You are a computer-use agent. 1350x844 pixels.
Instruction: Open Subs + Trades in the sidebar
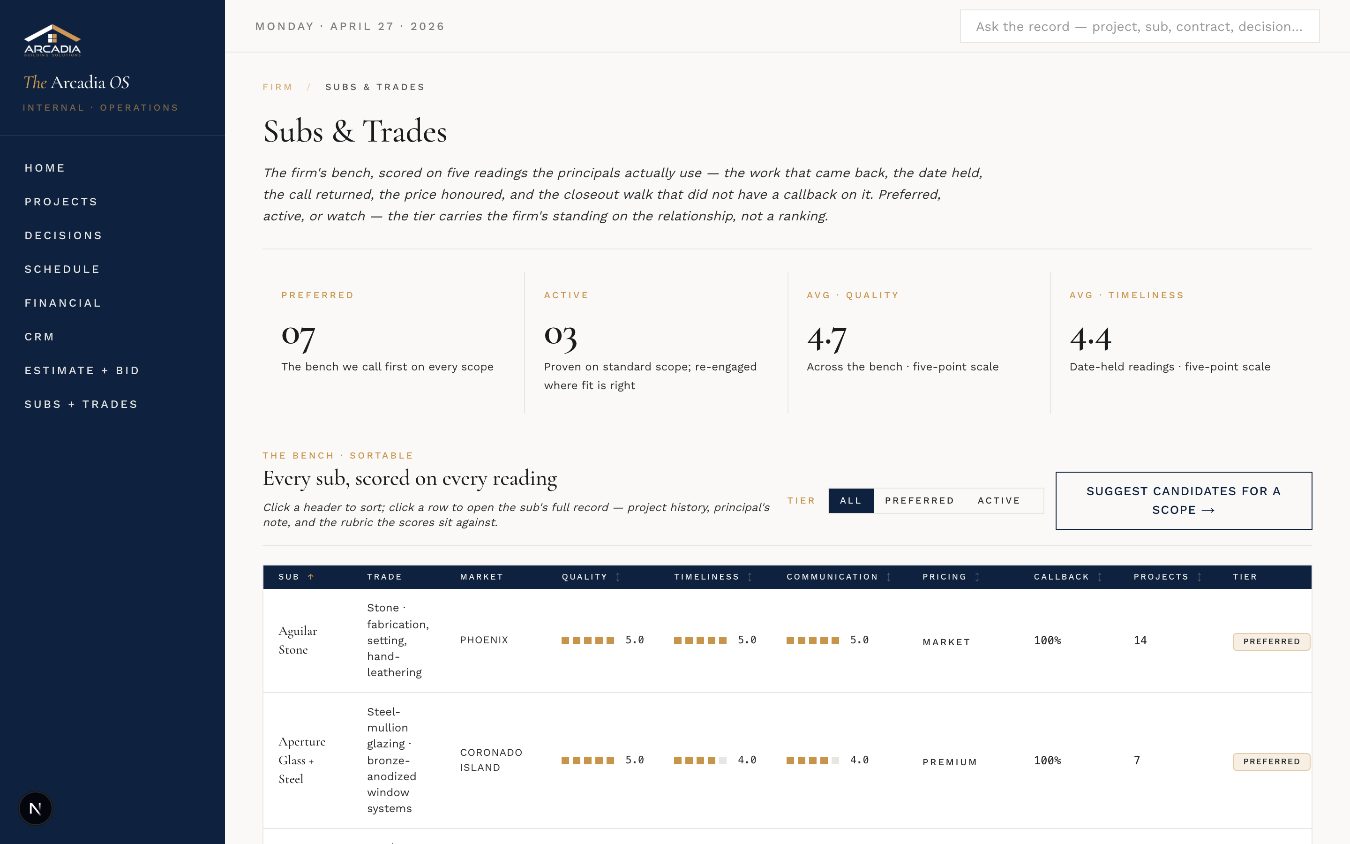(82, 404)
